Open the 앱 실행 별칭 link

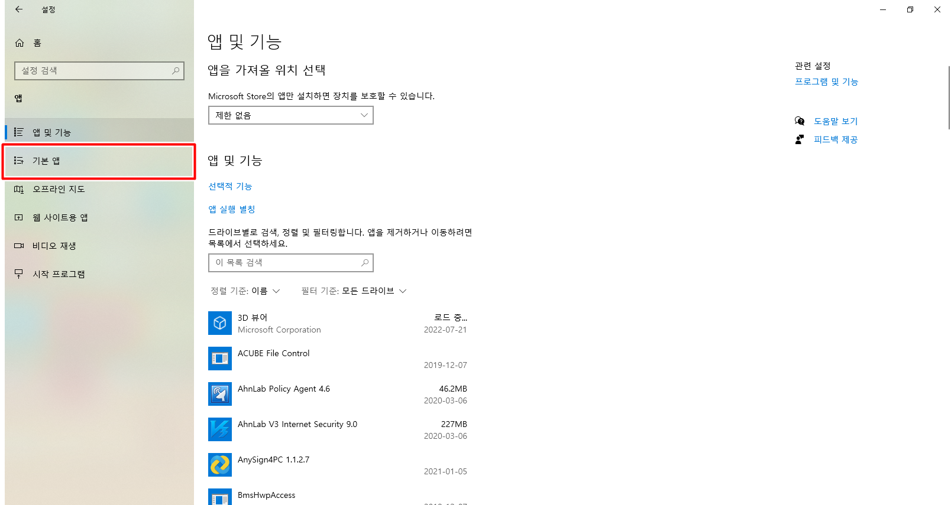(x=232, y=209)
